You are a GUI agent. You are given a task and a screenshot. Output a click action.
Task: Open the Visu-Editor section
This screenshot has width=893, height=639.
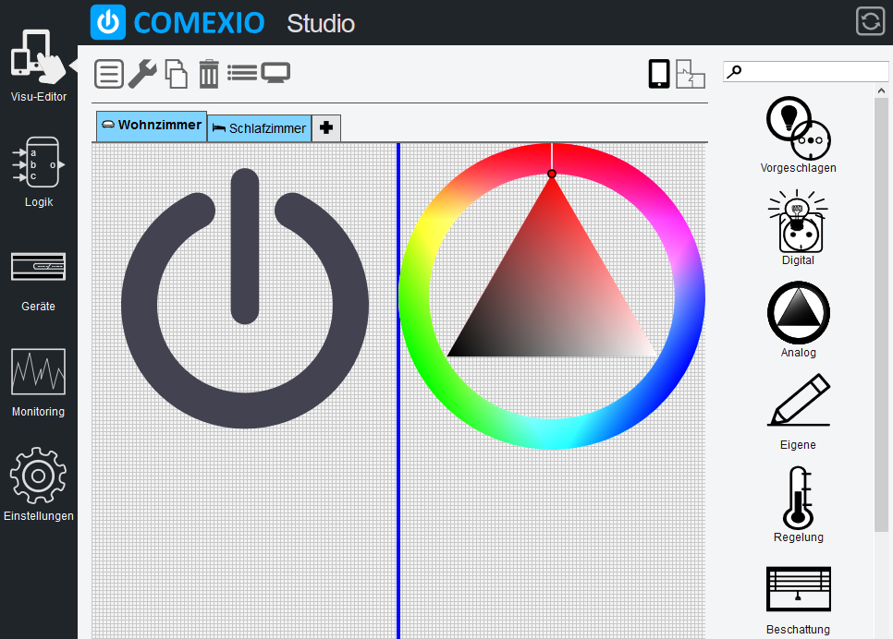pos(38,66)
